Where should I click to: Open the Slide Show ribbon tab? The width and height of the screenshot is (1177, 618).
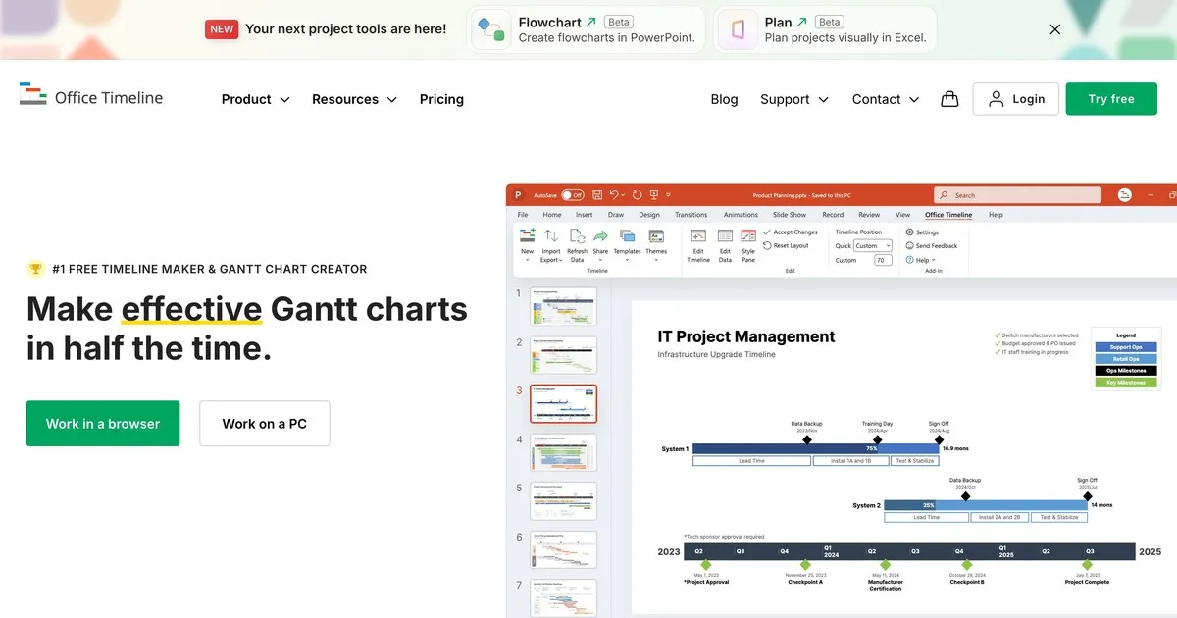tap(790, 215)
